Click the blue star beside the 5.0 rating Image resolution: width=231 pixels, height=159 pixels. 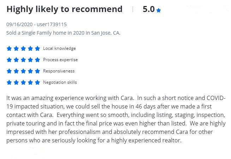pyautogui.click(x=159, y=11)
